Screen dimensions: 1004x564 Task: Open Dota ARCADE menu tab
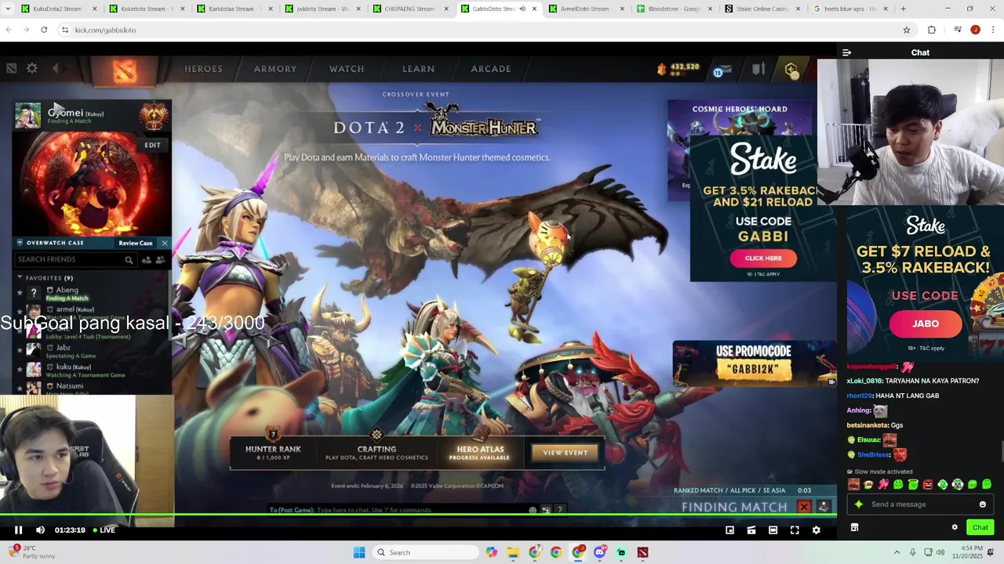pyautogui.click(x=491, y=69)
